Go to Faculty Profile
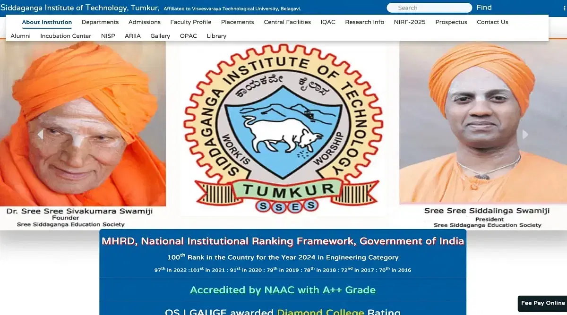Screen dimensions: 567x315 [x=191, y=22]
